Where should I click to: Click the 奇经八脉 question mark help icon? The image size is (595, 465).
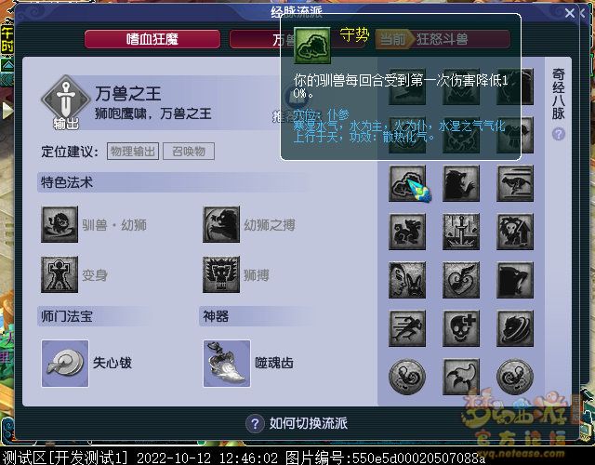[x=558, y=134]
